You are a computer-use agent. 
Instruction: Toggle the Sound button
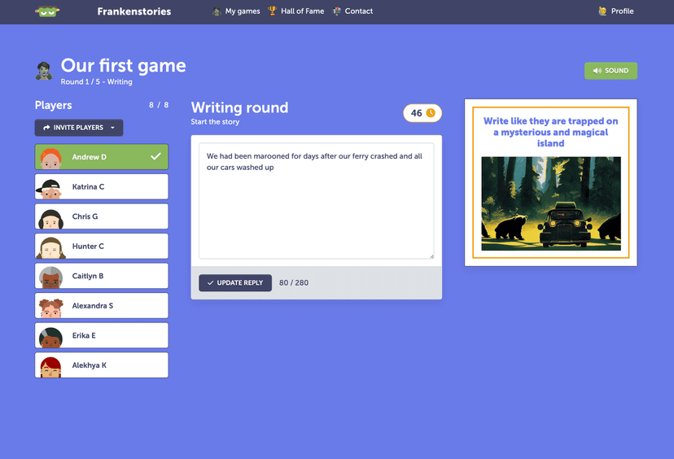tap(611, 71)
